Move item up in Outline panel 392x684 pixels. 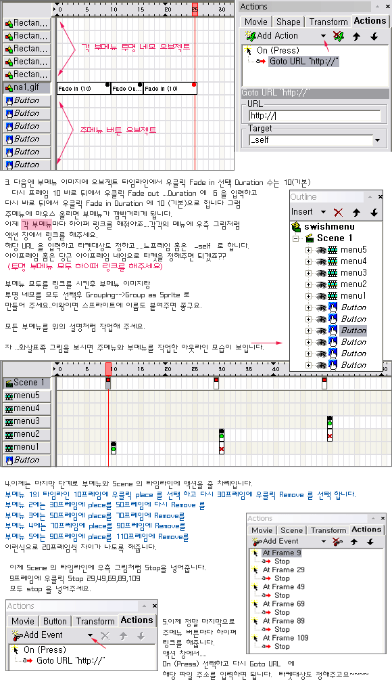pyautogui.click(x=356, y=213)
